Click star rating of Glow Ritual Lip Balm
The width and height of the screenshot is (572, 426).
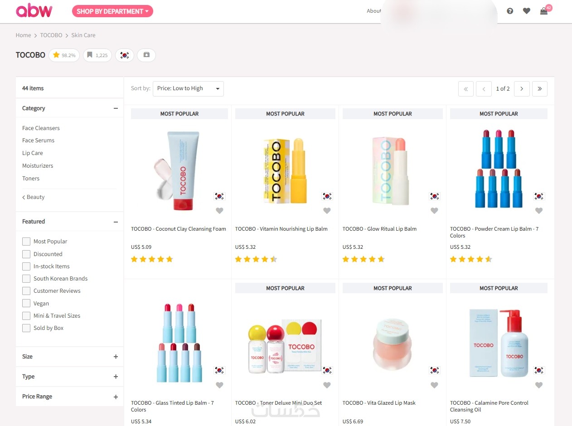pos(364,259)
